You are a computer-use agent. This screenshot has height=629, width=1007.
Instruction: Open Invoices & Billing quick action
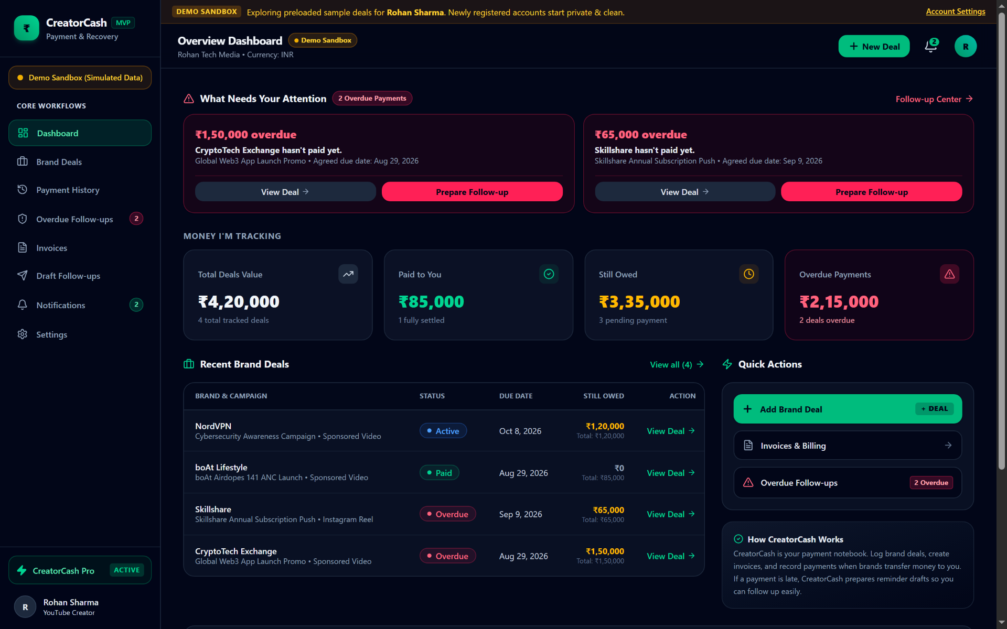848,446
